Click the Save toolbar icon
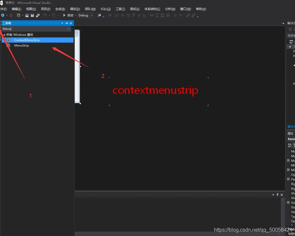 (32, 15)
